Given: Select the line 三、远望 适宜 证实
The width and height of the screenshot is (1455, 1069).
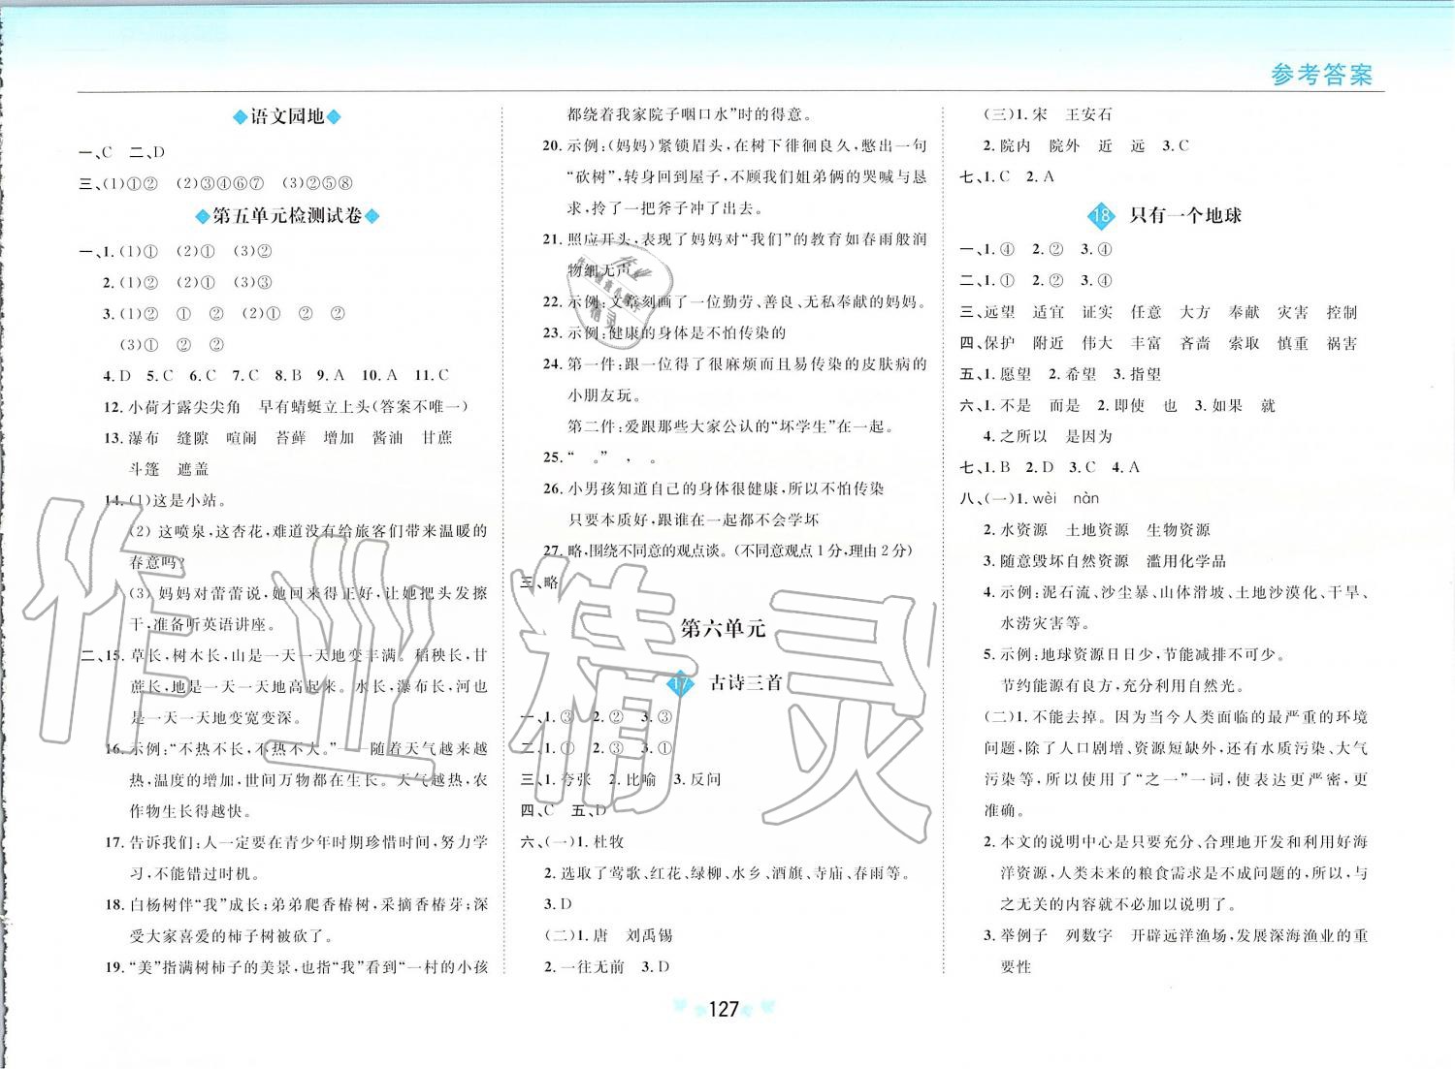Looking at the screenshot, I should [x=1158, y=312].
